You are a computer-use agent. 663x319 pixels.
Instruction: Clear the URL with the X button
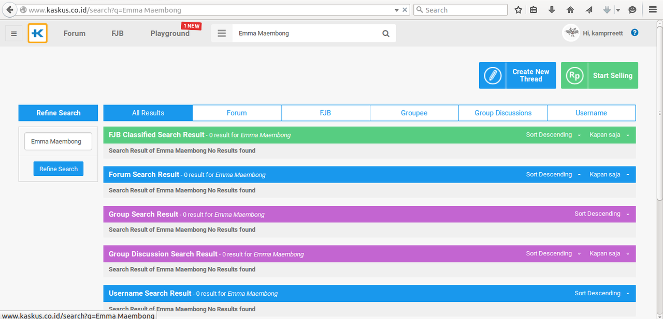click(405, 10)
